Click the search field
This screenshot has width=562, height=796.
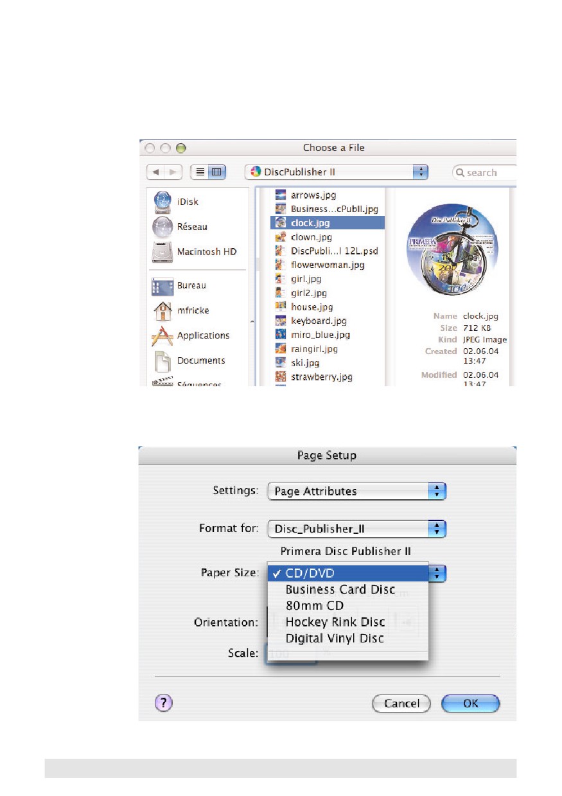click(484, 173)
